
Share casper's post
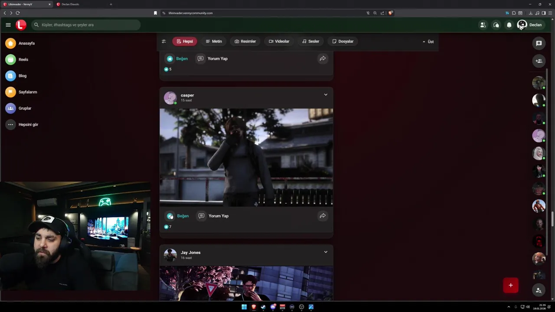click(x=323, y=216)
